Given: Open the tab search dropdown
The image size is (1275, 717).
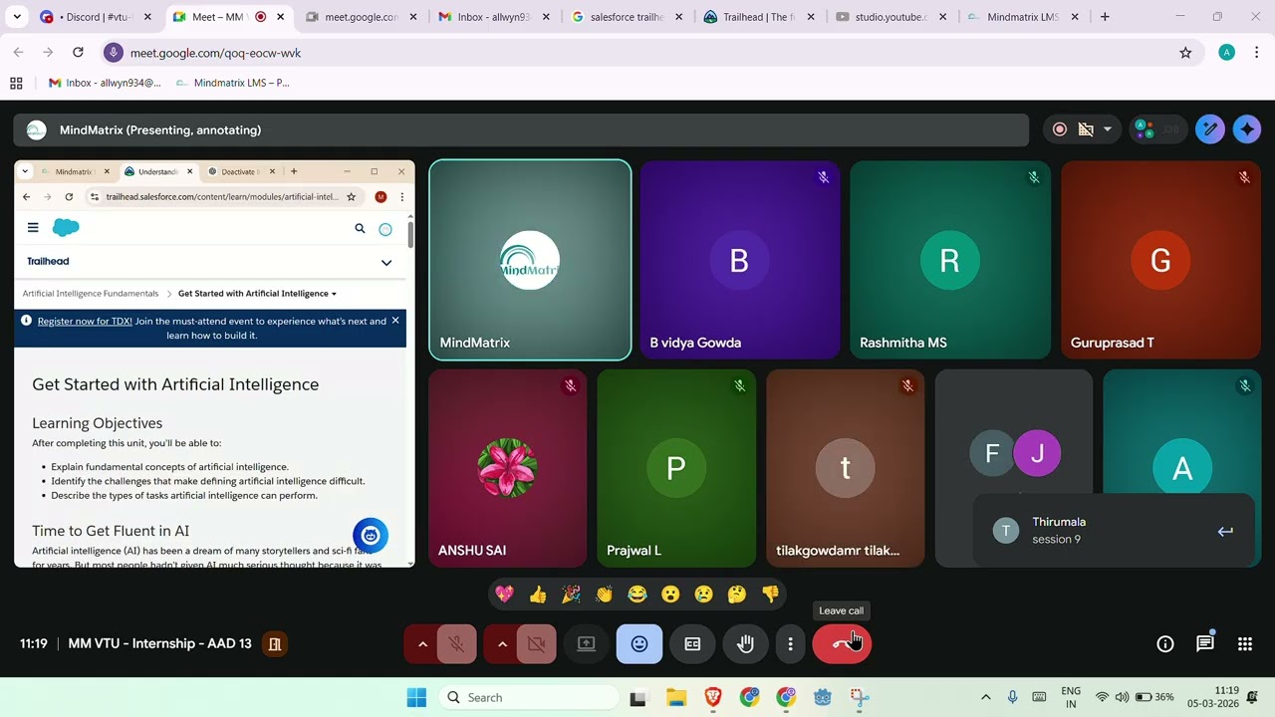Looking at the screenshot, I should click(17, 17).
